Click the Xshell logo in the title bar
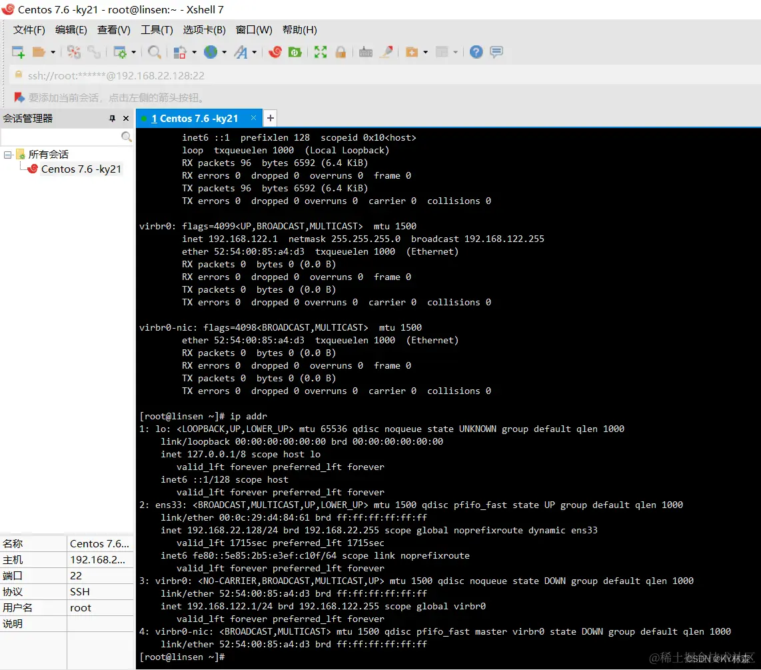This screenshot has height=670, width=761. [x=8, y=9]
